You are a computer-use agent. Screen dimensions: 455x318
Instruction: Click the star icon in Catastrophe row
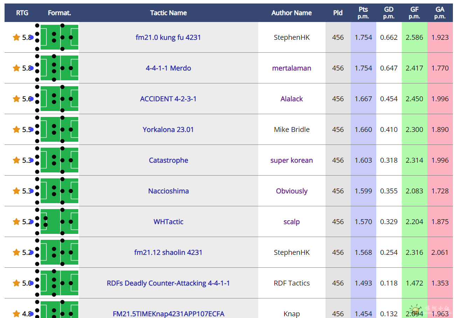tap(16, 160)
